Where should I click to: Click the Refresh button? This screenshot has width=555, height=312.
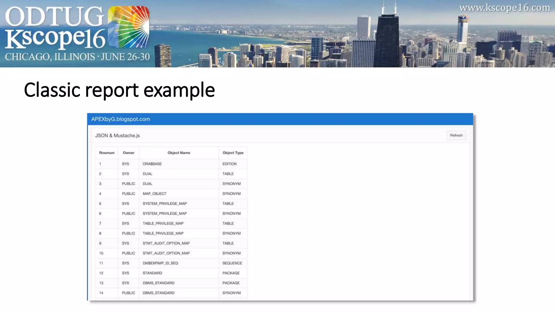point(456,135)
